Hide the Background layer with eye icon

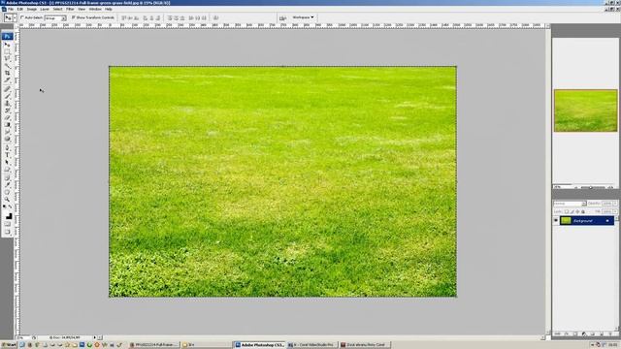556,220
